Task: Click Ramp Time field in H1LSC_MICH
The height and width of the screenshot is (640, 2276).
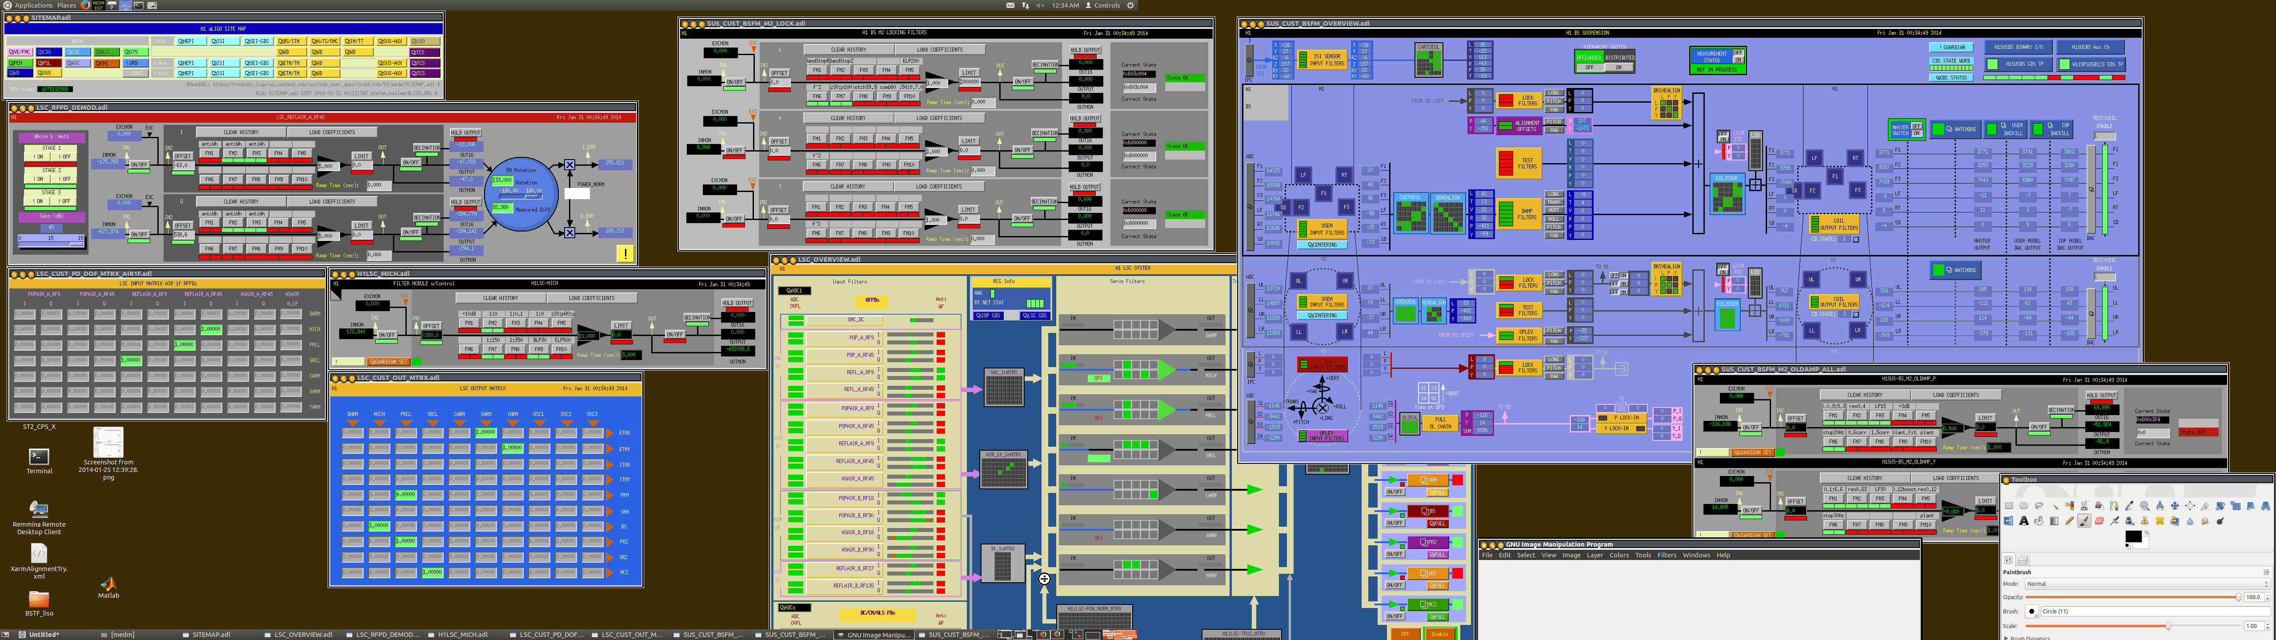Action: [632, 356]
